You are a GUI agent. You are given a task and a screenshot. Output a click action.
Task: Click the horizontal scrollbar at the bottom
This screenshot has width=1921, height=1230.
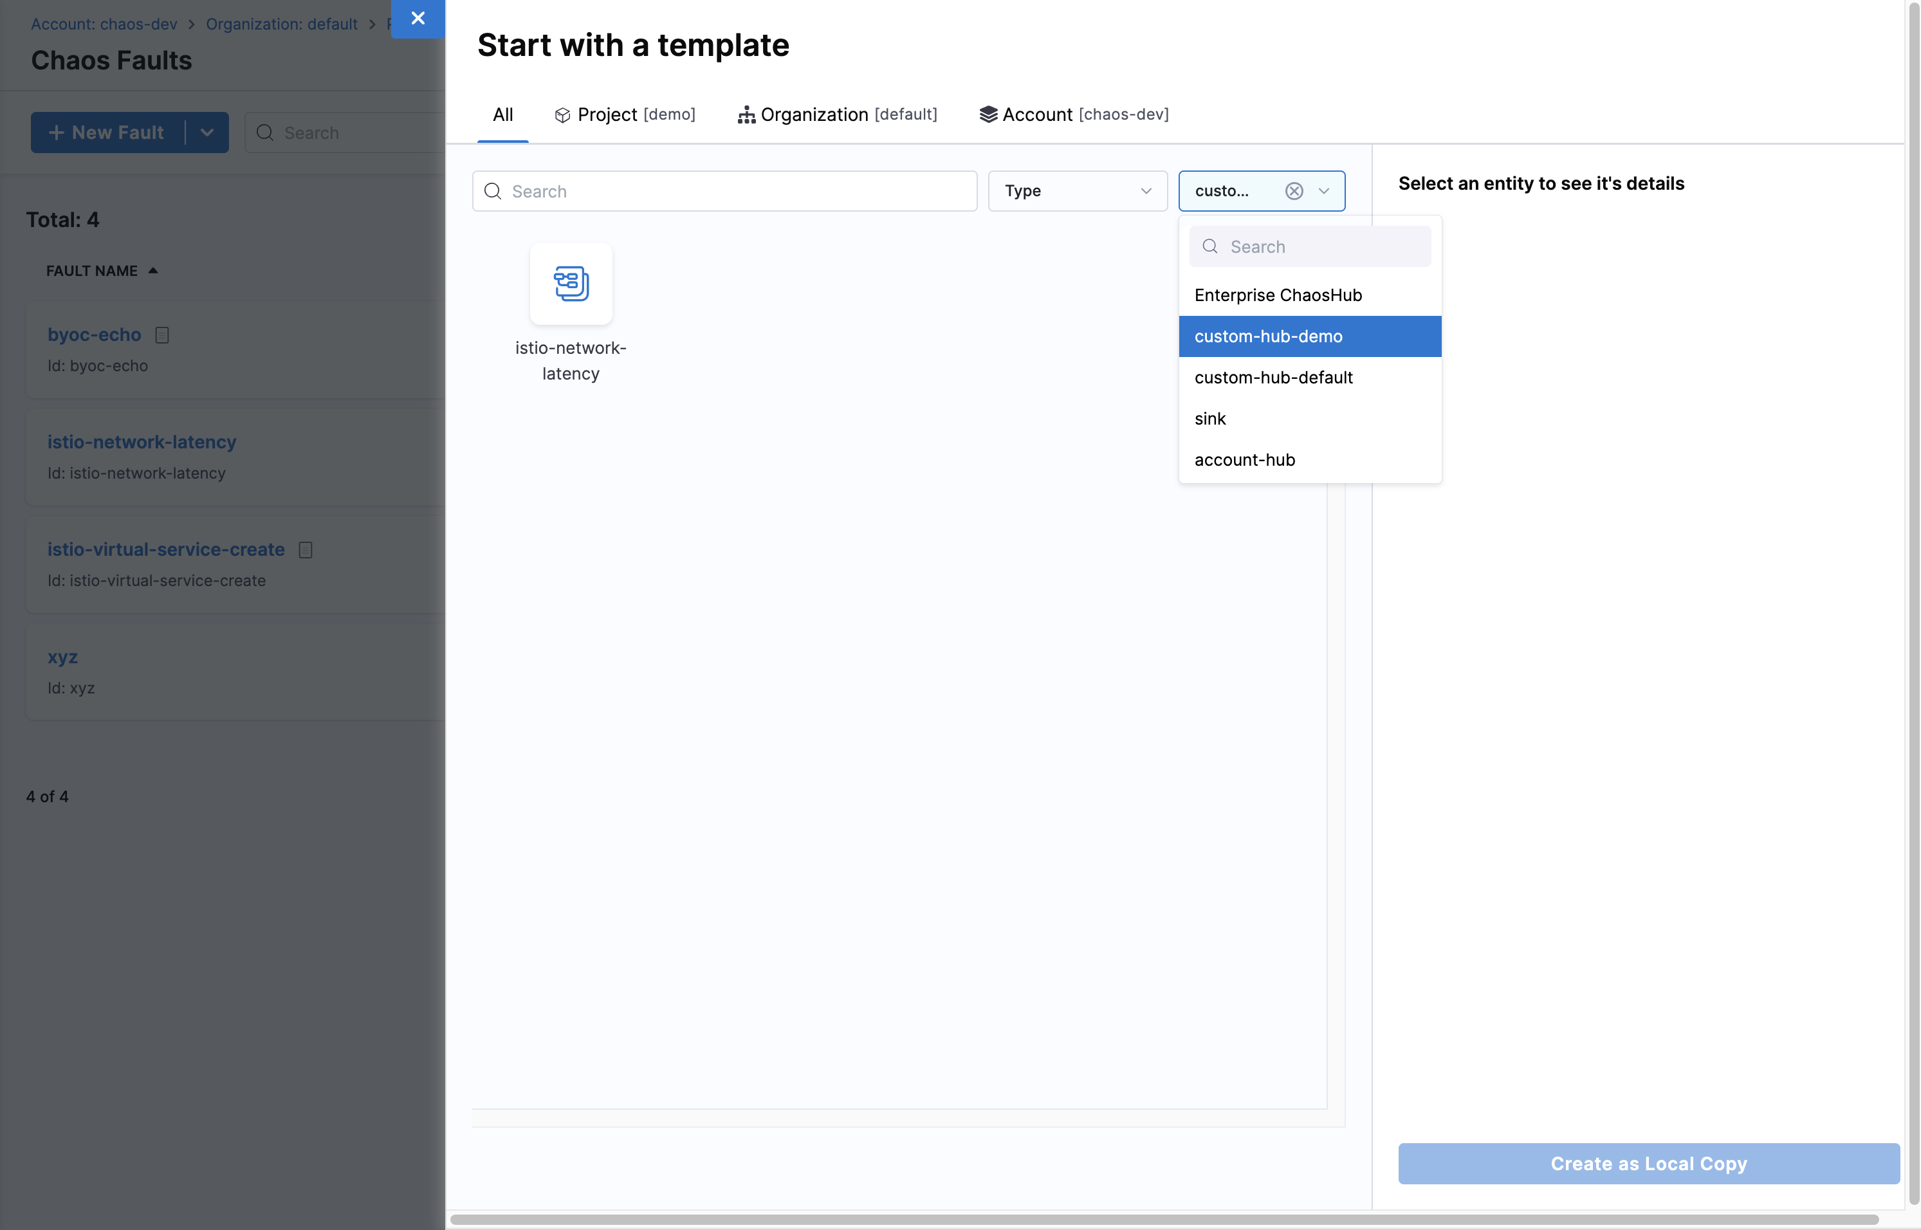1163,1220
